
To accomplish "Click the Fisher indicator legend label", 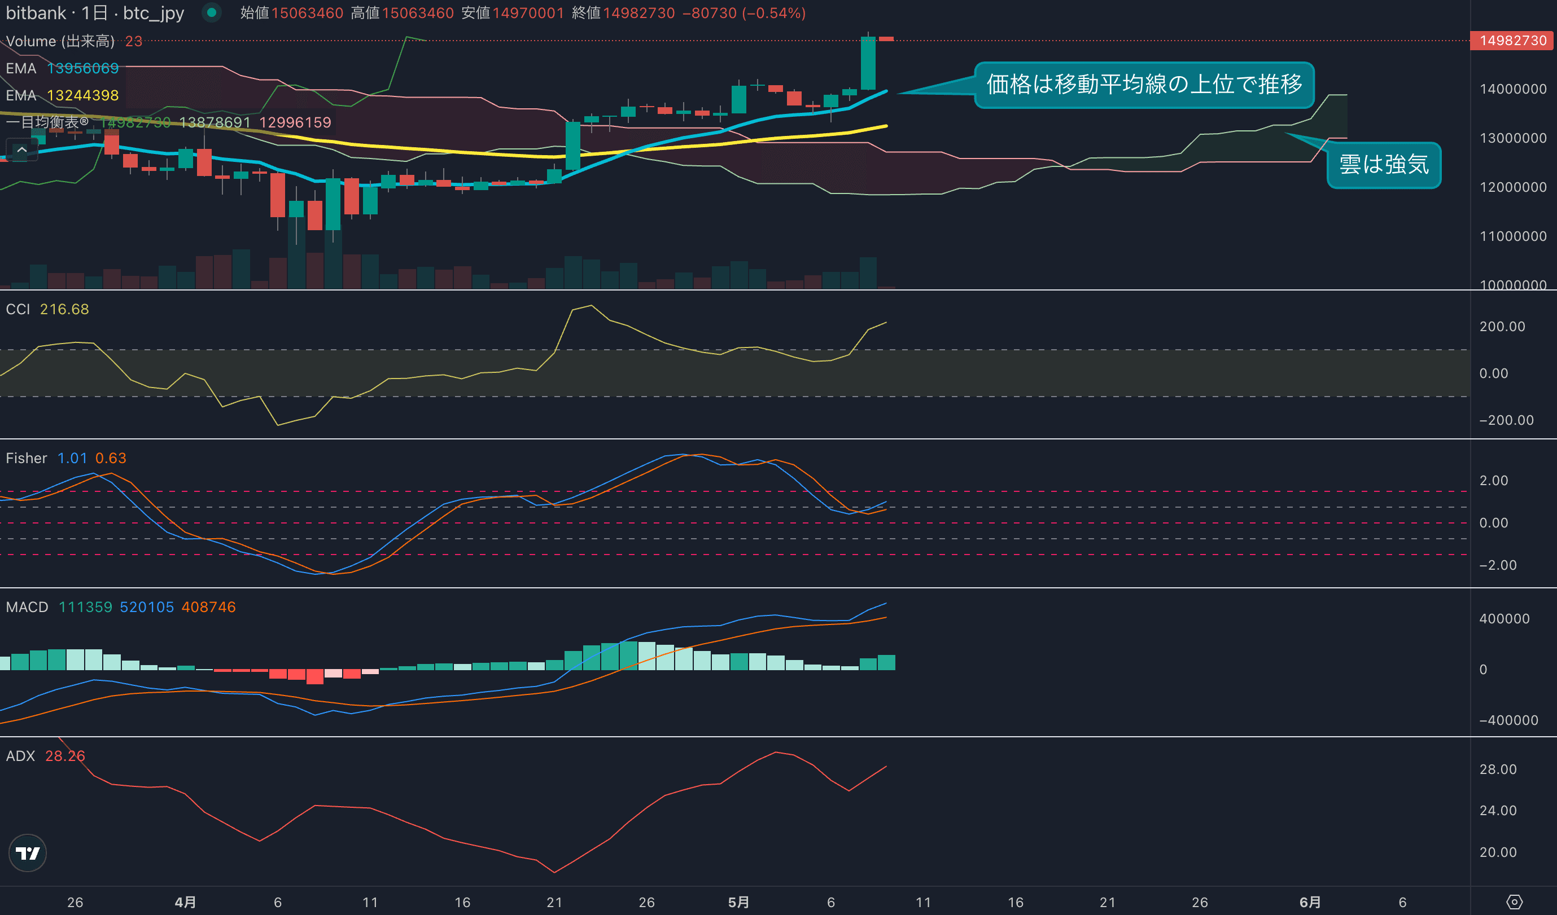I will [x=26, y=458].
